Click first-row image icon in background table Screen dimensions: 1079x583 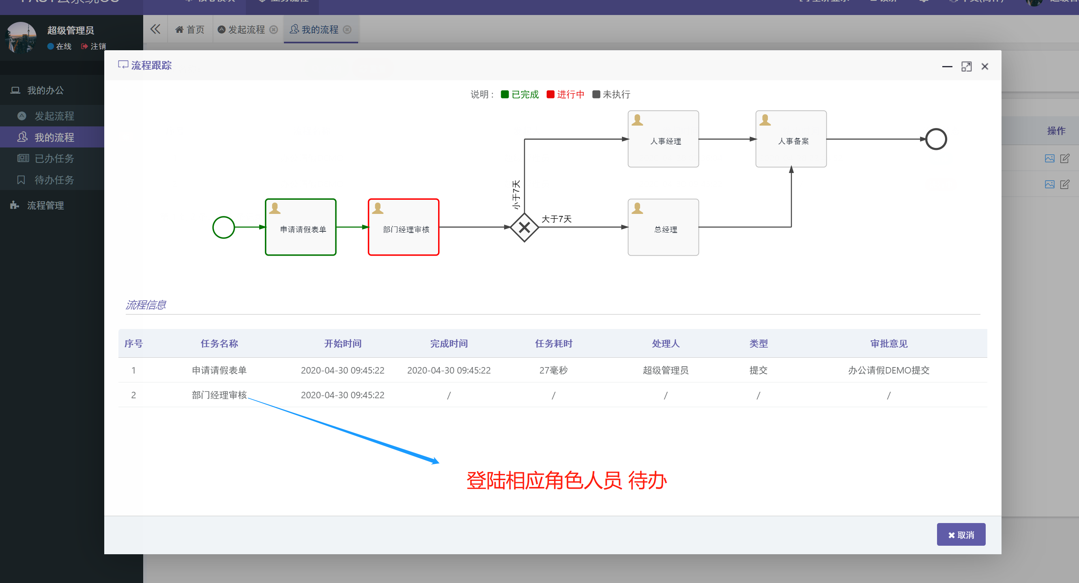1049,158
